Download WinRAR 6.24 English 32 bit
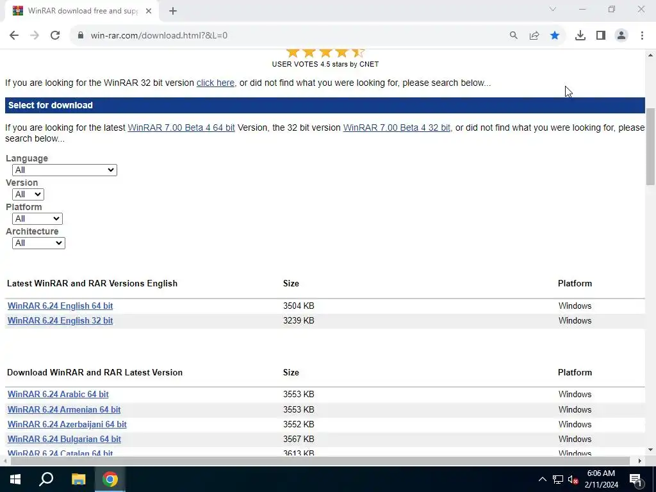Screen dimensions: 656x492 click(60, 320)
